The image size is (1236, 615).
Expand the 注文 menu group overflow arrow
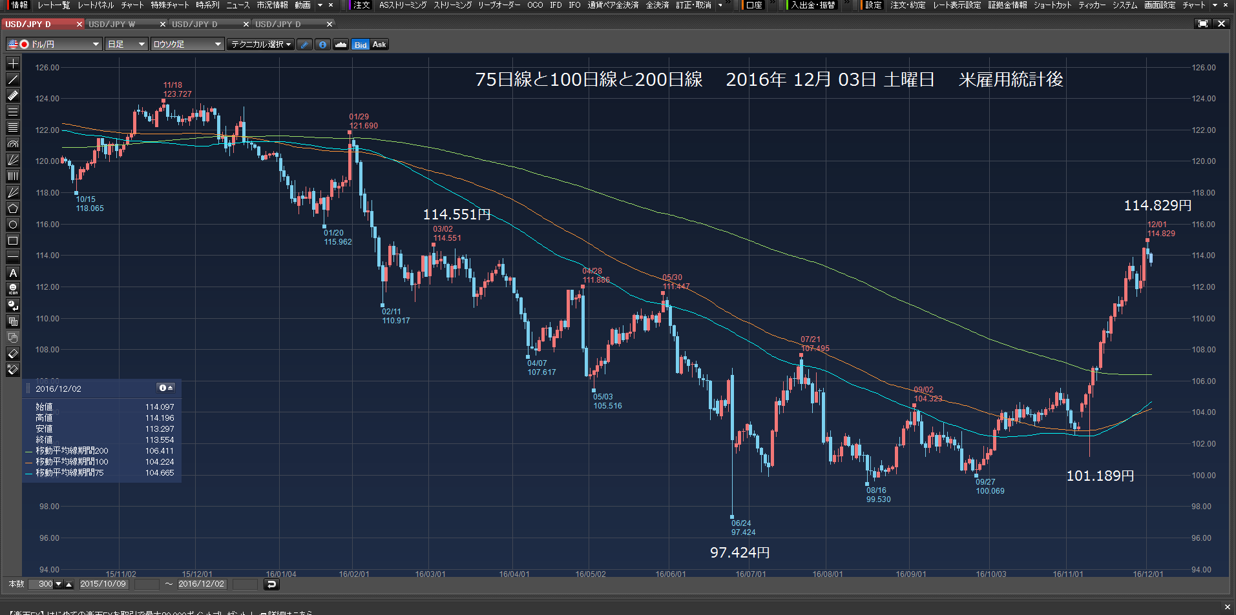click(720, 5)
